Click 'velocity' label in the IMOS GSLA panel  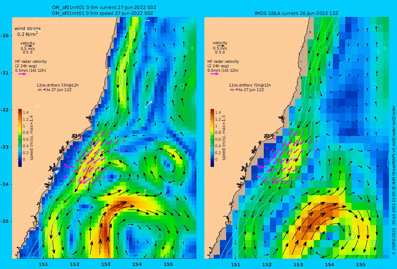click(x=220, y=43)
